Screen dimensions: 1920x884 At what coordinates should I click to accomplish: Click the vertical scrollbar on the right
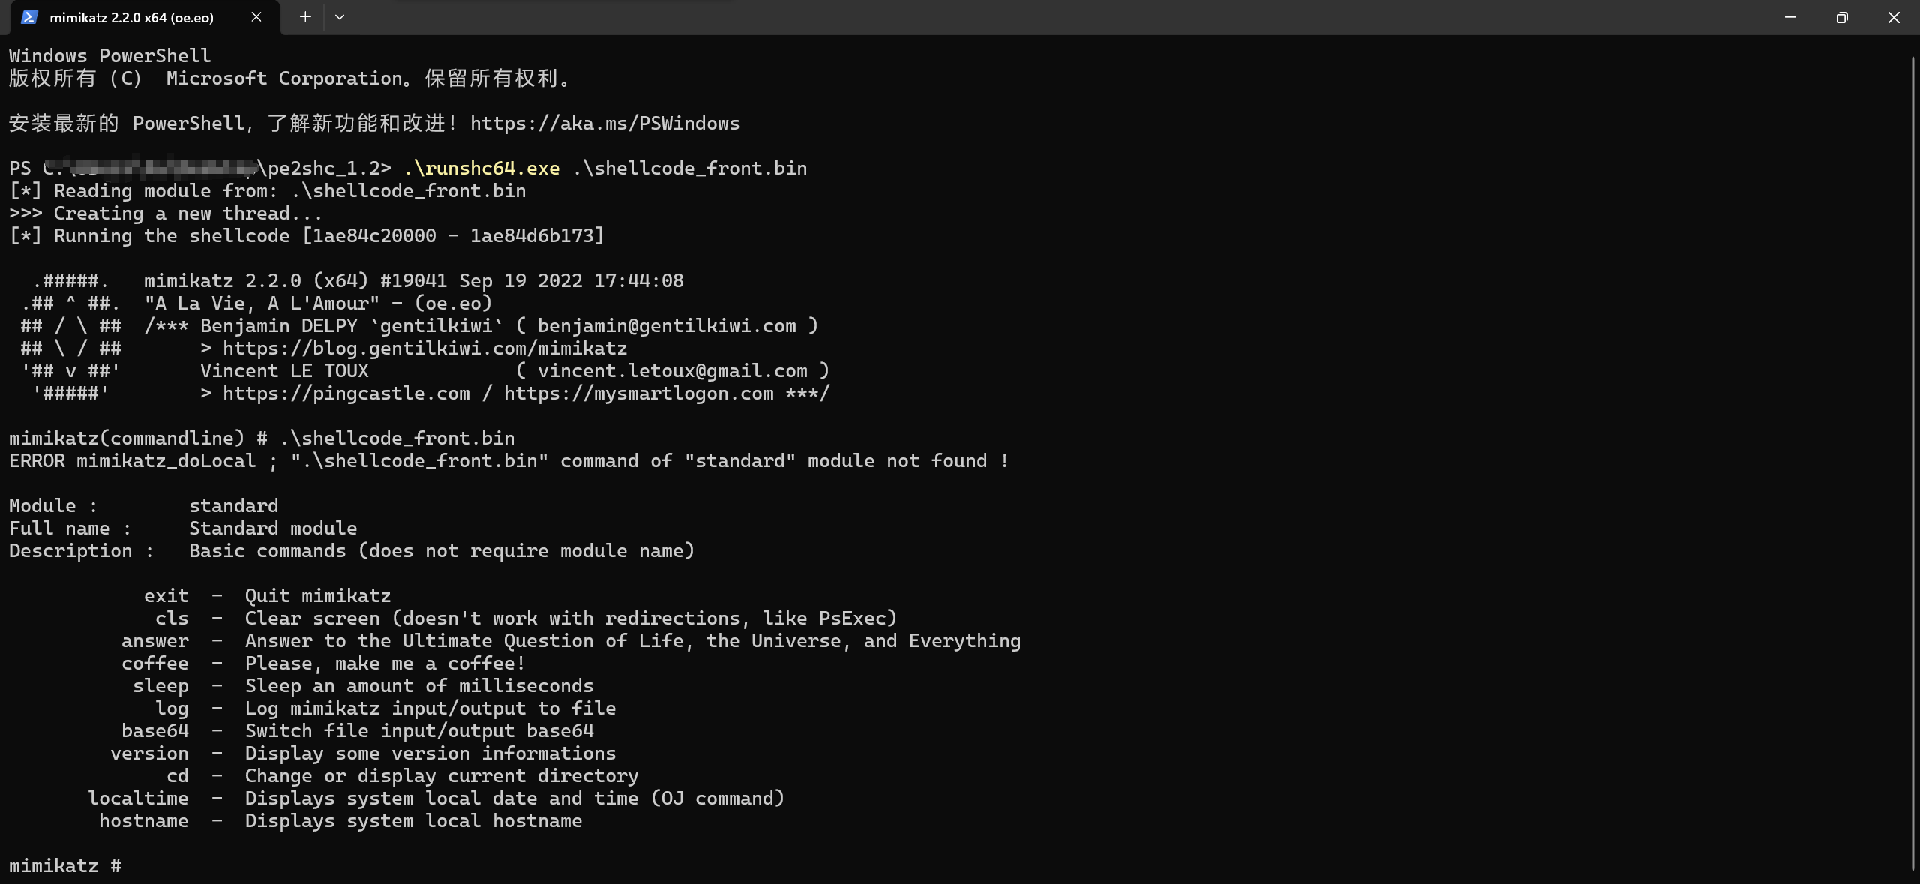point(1913,450)
